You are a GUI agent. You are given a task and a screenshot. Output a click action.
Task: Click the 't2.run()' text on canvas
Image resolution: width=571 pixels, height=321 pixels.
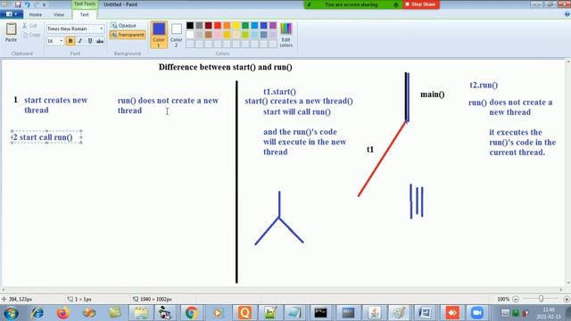[x=484, y=86]
